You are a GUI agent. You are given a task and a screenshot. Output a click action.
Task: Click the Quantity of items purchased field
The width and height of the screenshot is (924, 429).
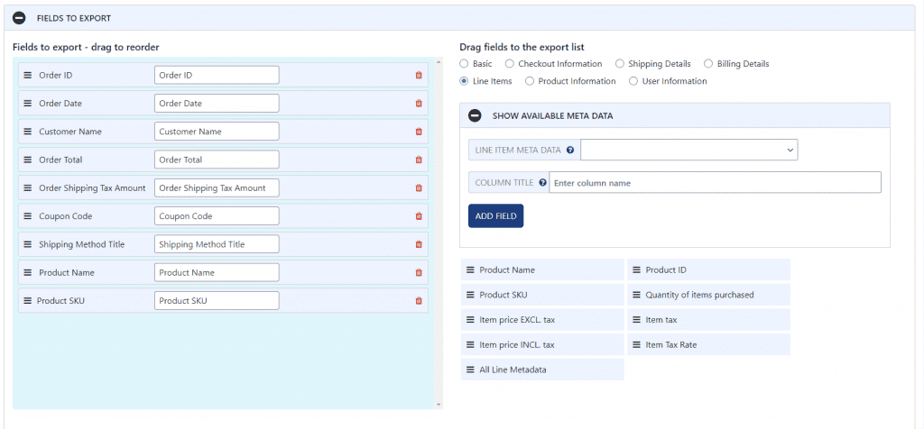pyautogui.click(x=709, y=295)
